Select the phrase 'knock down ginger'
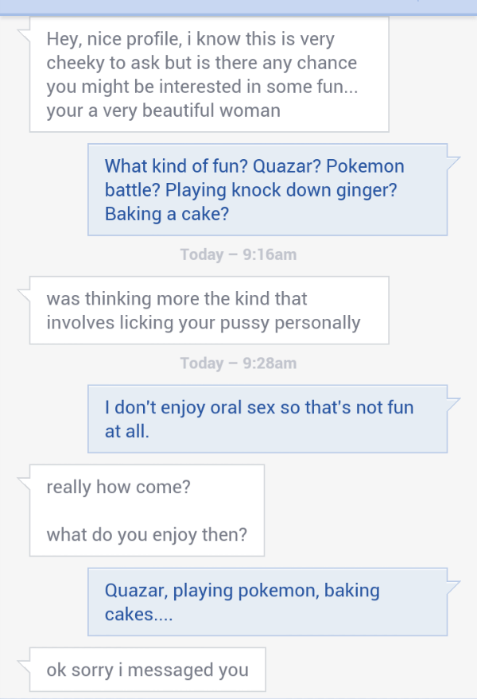477x699 pixels. pos(294,190)
